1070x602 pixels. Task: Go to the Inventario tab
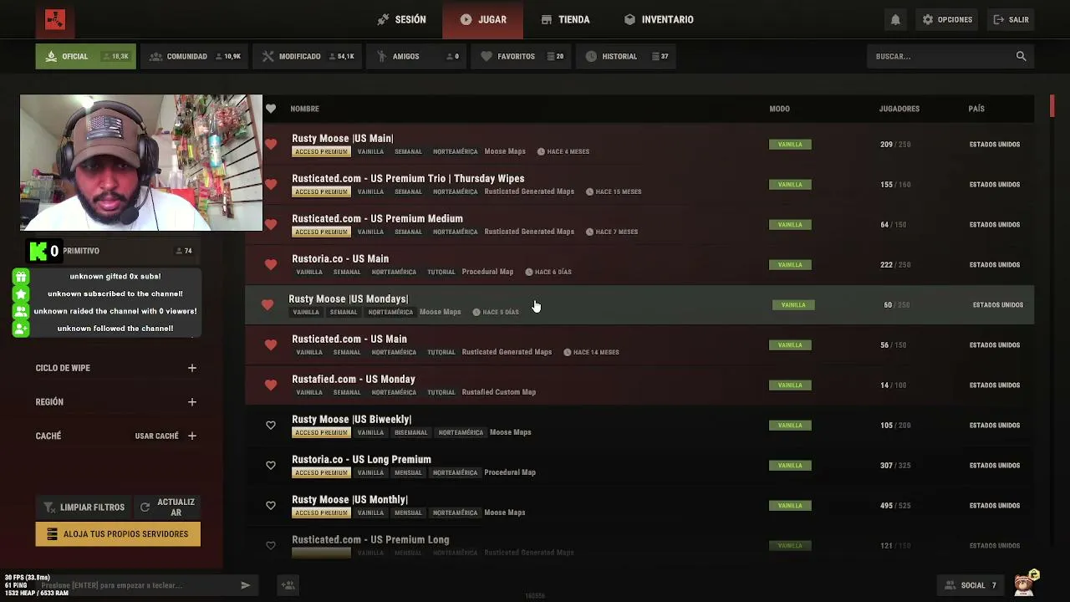(659, 19)
